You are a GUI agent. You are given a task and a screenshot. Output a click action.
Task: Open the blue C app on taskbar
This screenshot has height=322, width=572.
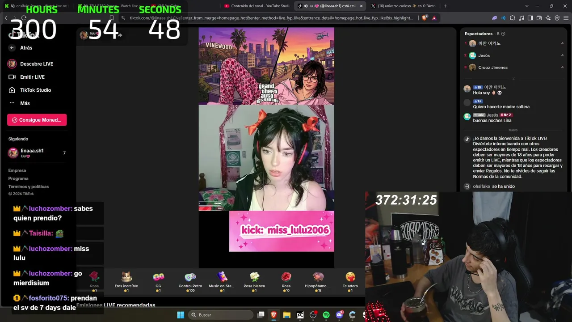(352, 315)
